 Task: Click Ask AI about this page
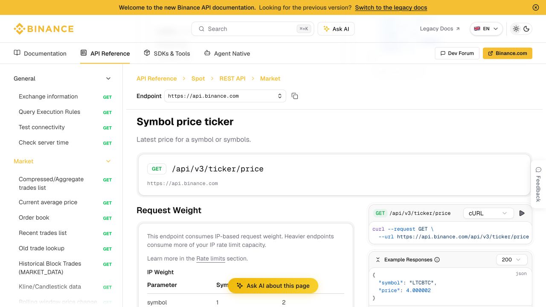(x=273, y=286)
